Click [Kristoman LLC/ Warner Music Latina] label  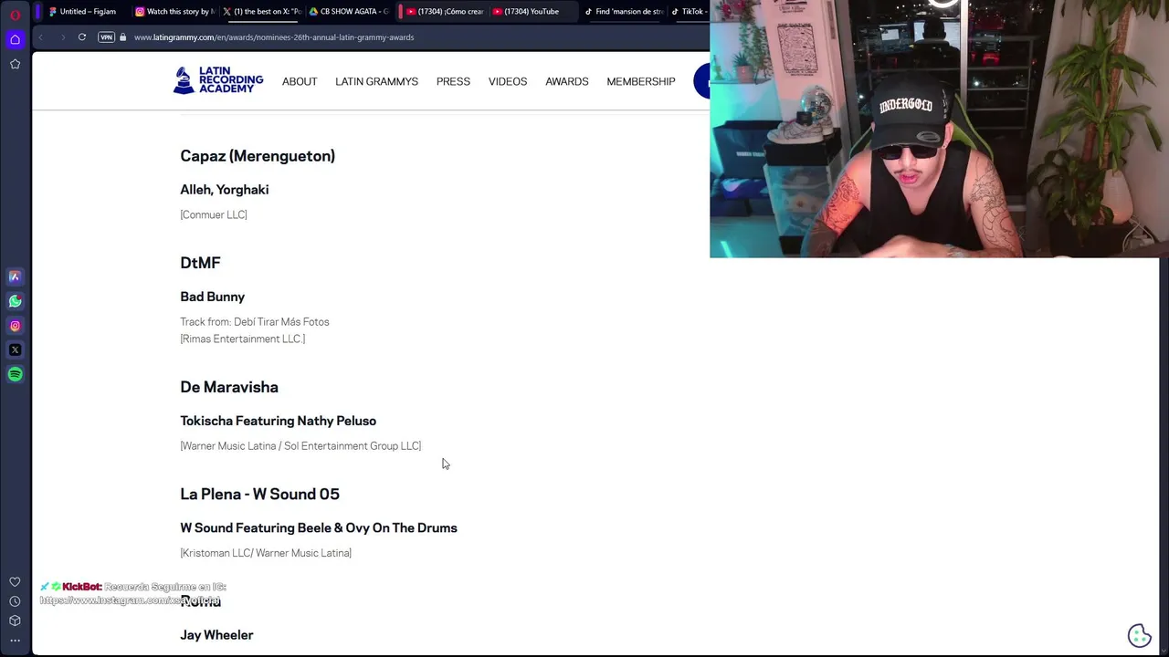[x=266, y=553]
